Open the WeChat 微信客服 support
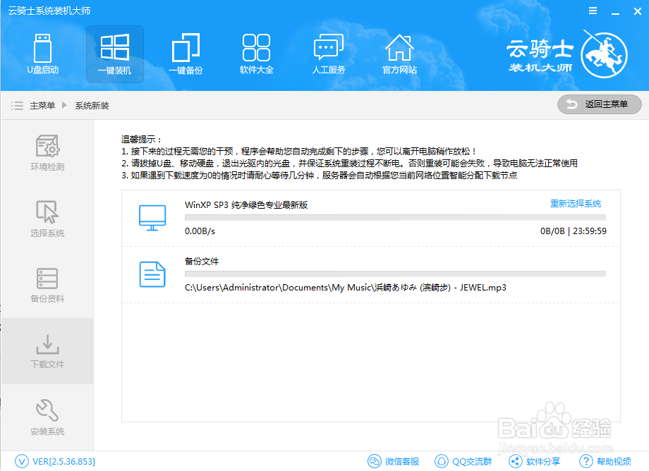The image size is (649, 471). 393,460
